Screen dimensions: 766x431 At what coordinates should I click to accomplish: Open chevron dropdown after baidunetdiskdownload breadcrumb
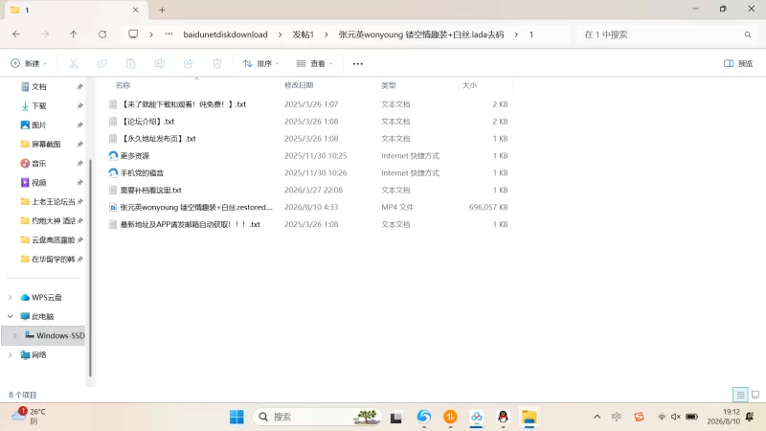tap(280, 34)
